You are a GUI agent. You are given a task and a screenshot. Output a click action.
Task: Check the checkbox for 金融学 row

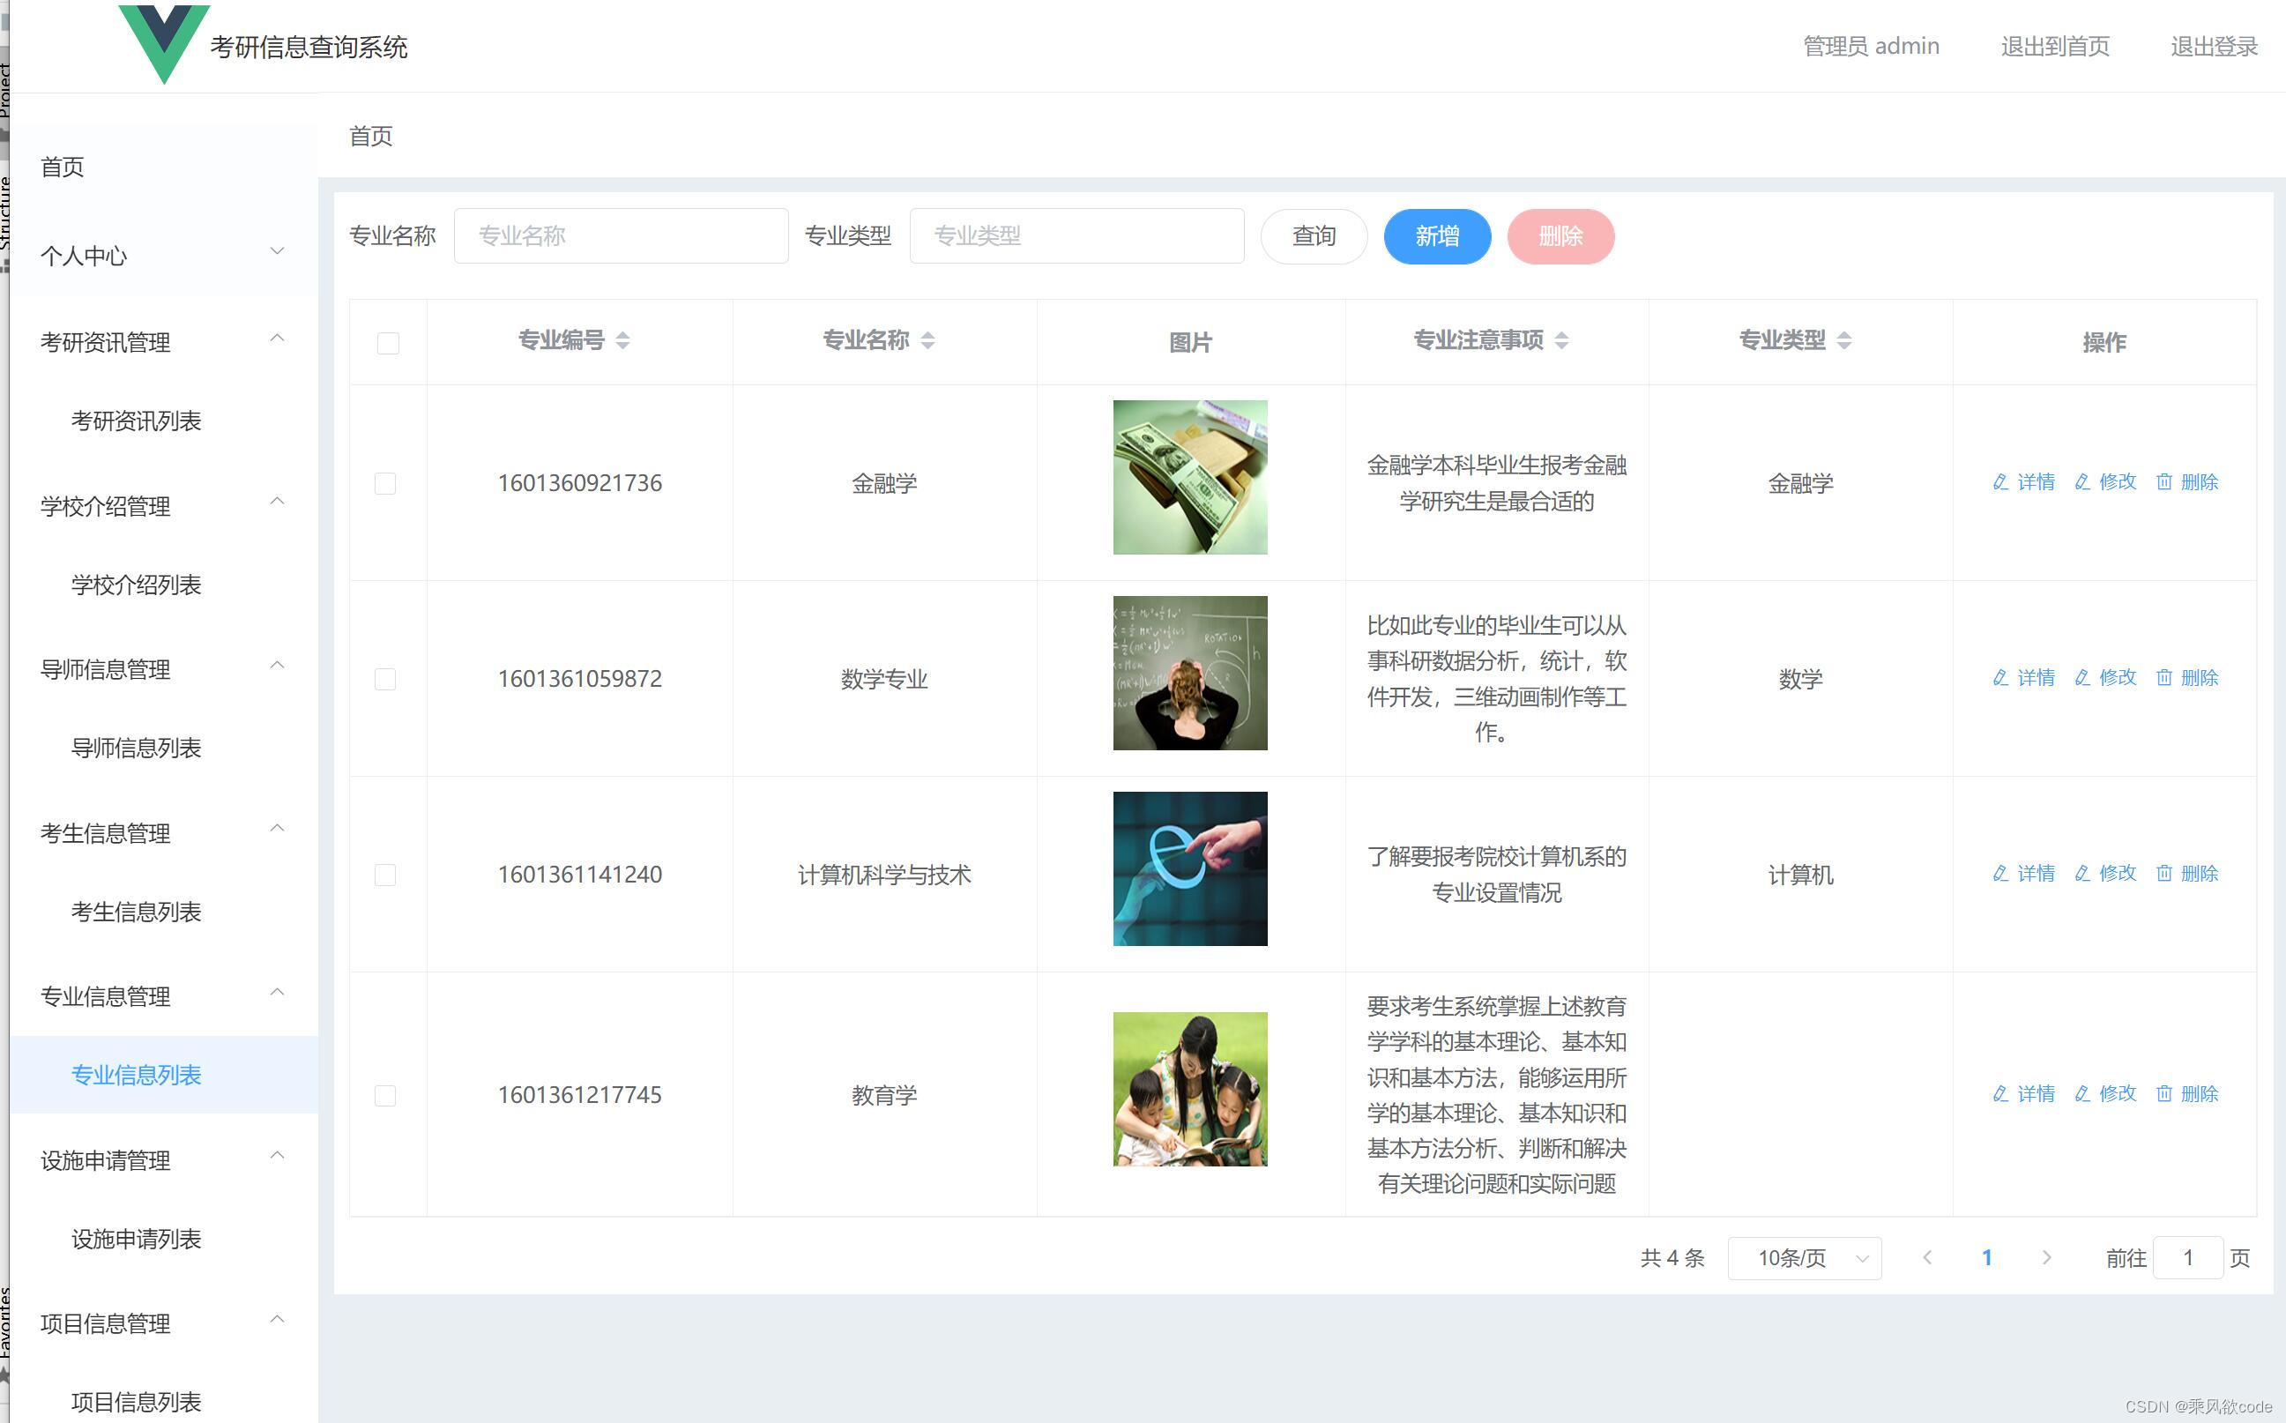click(385, 483)
